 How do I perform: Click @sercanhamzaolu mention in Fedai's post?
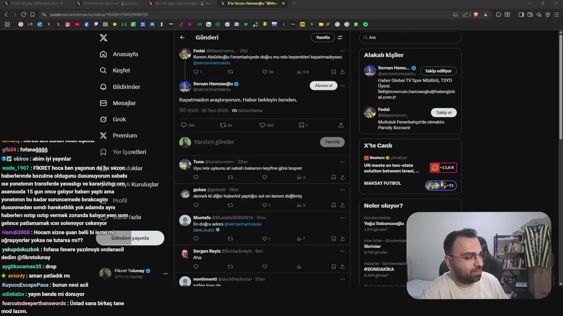pos(212,63)
